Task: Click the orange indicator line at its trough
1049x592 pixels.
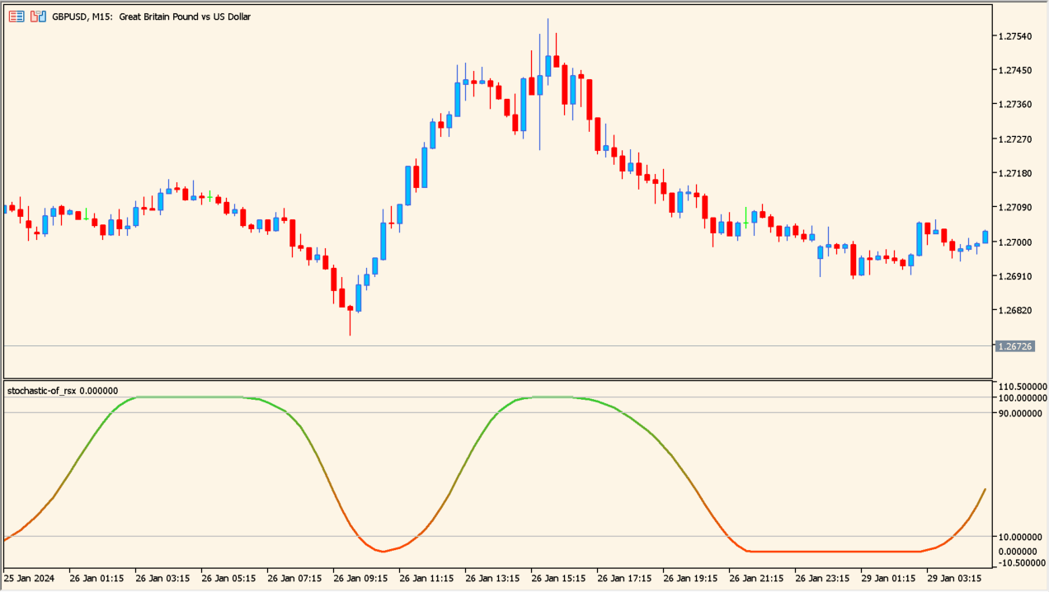Action: [x=383, y=551]
